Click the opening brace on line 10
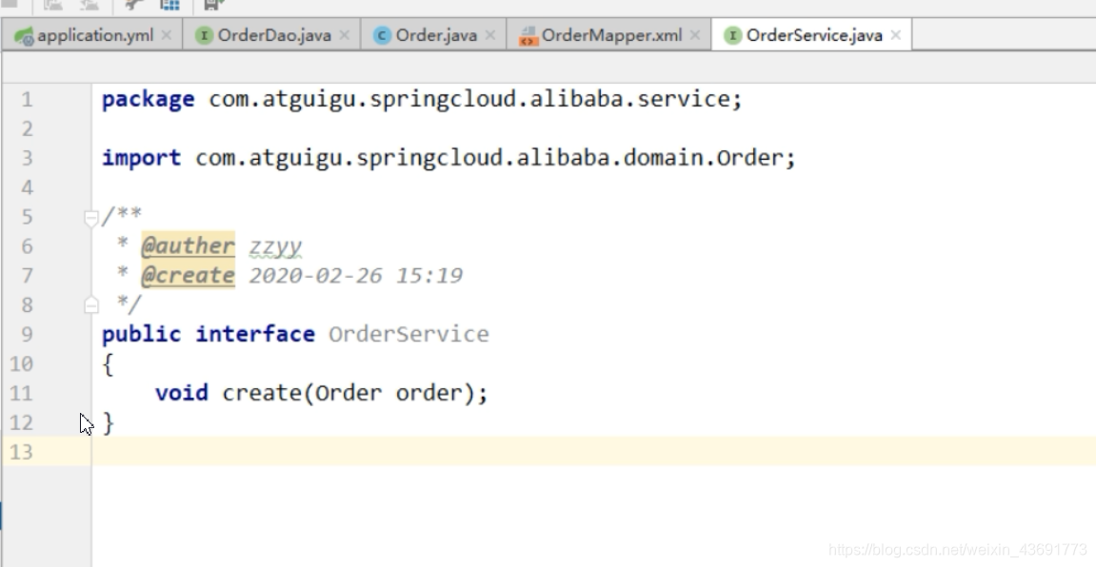 (108, 363)
